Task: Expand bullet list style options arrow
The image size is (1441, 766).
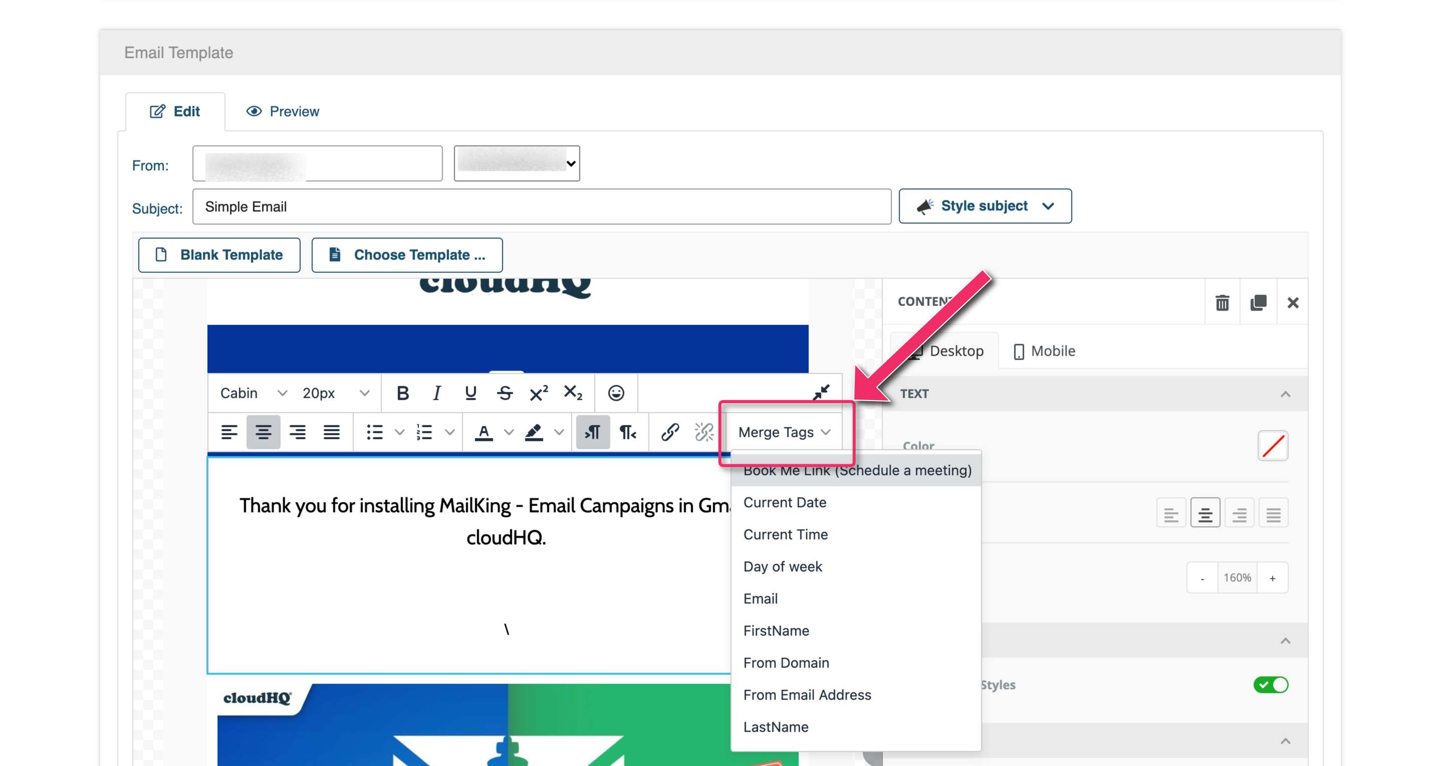Action: click(399, 432)
